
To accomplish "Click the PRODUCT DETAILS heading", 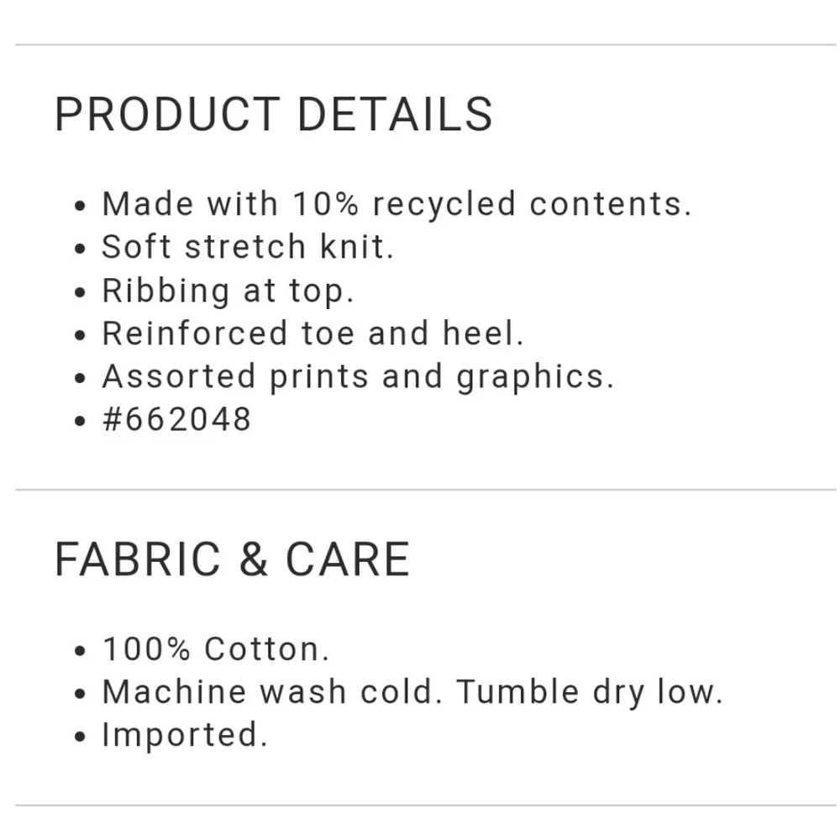I will [x=273, y=113].
